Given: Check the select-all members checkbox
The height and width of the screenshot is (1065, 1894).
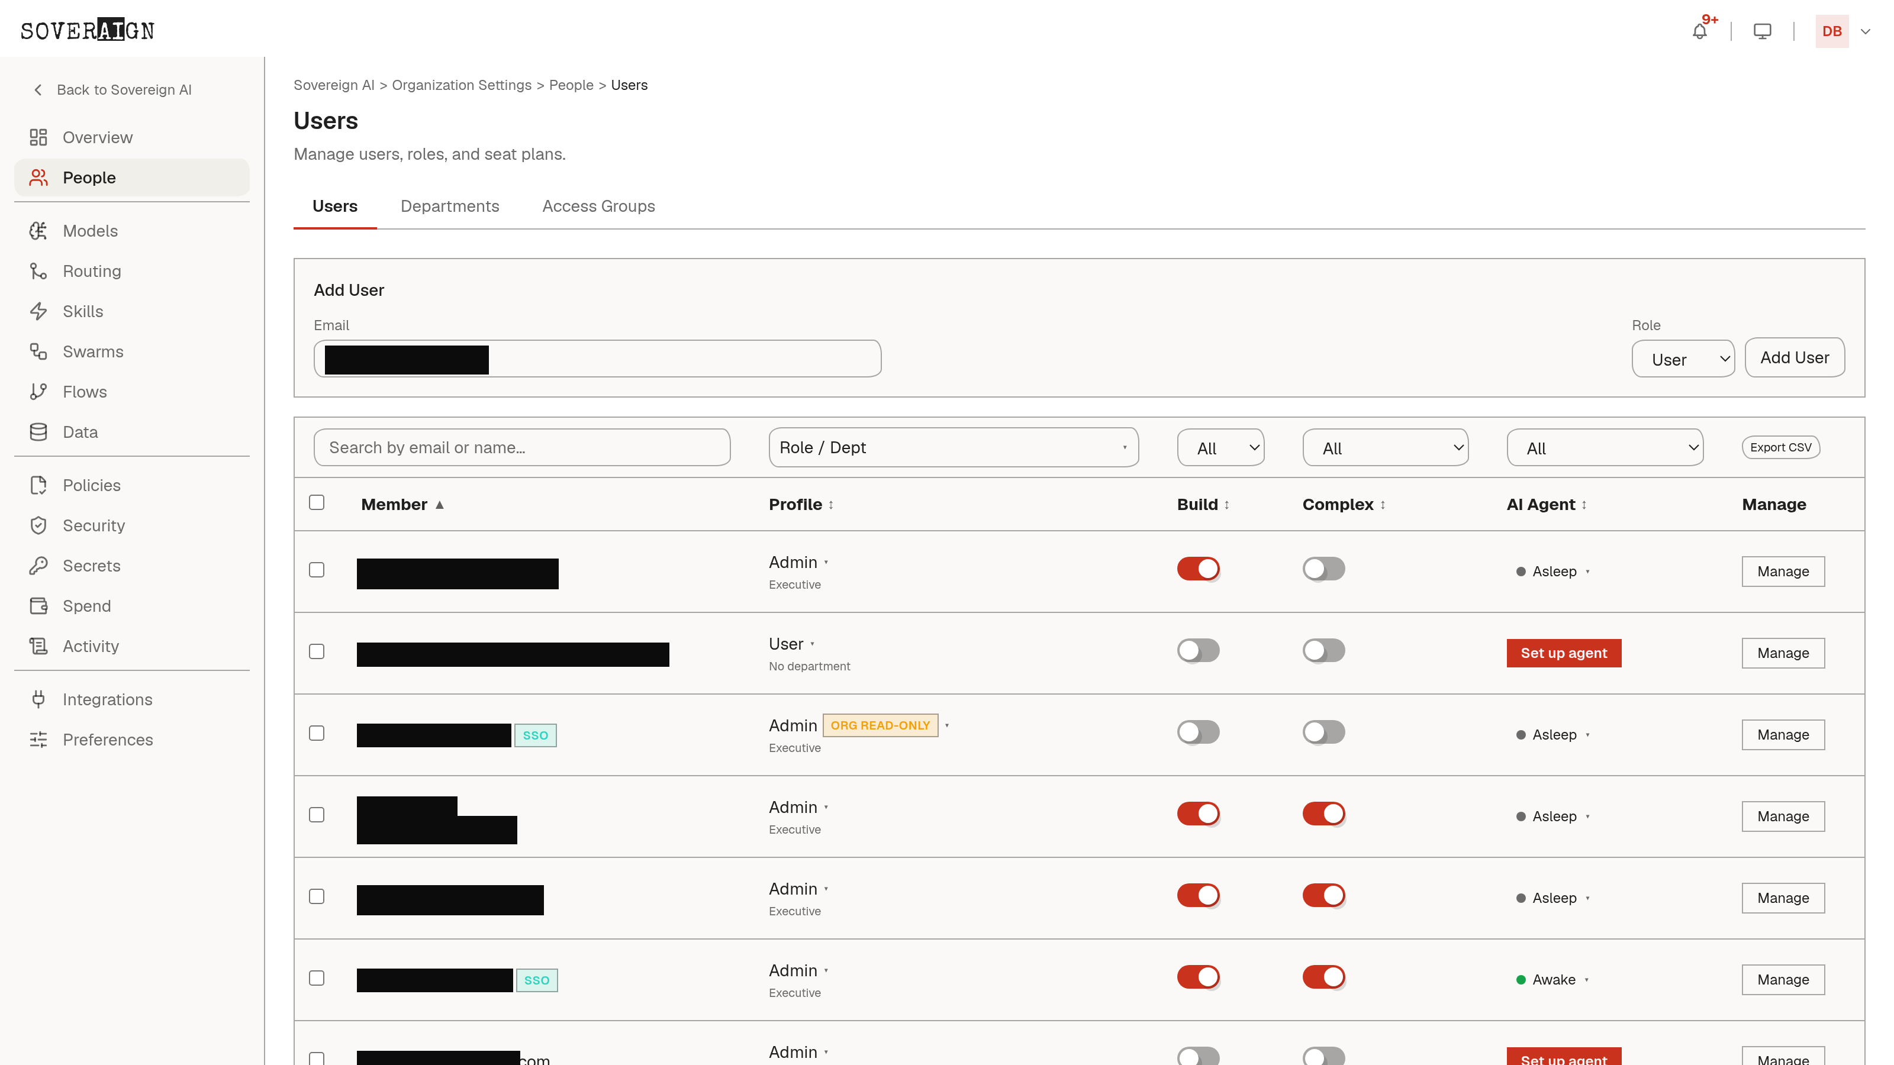Looking at the screenshot, I should coord(317,503).
